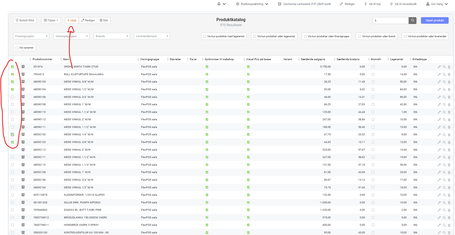Viewport: 455px width, 235px height.
Task: Click the Slet button
Action: [x=104, y=20]
